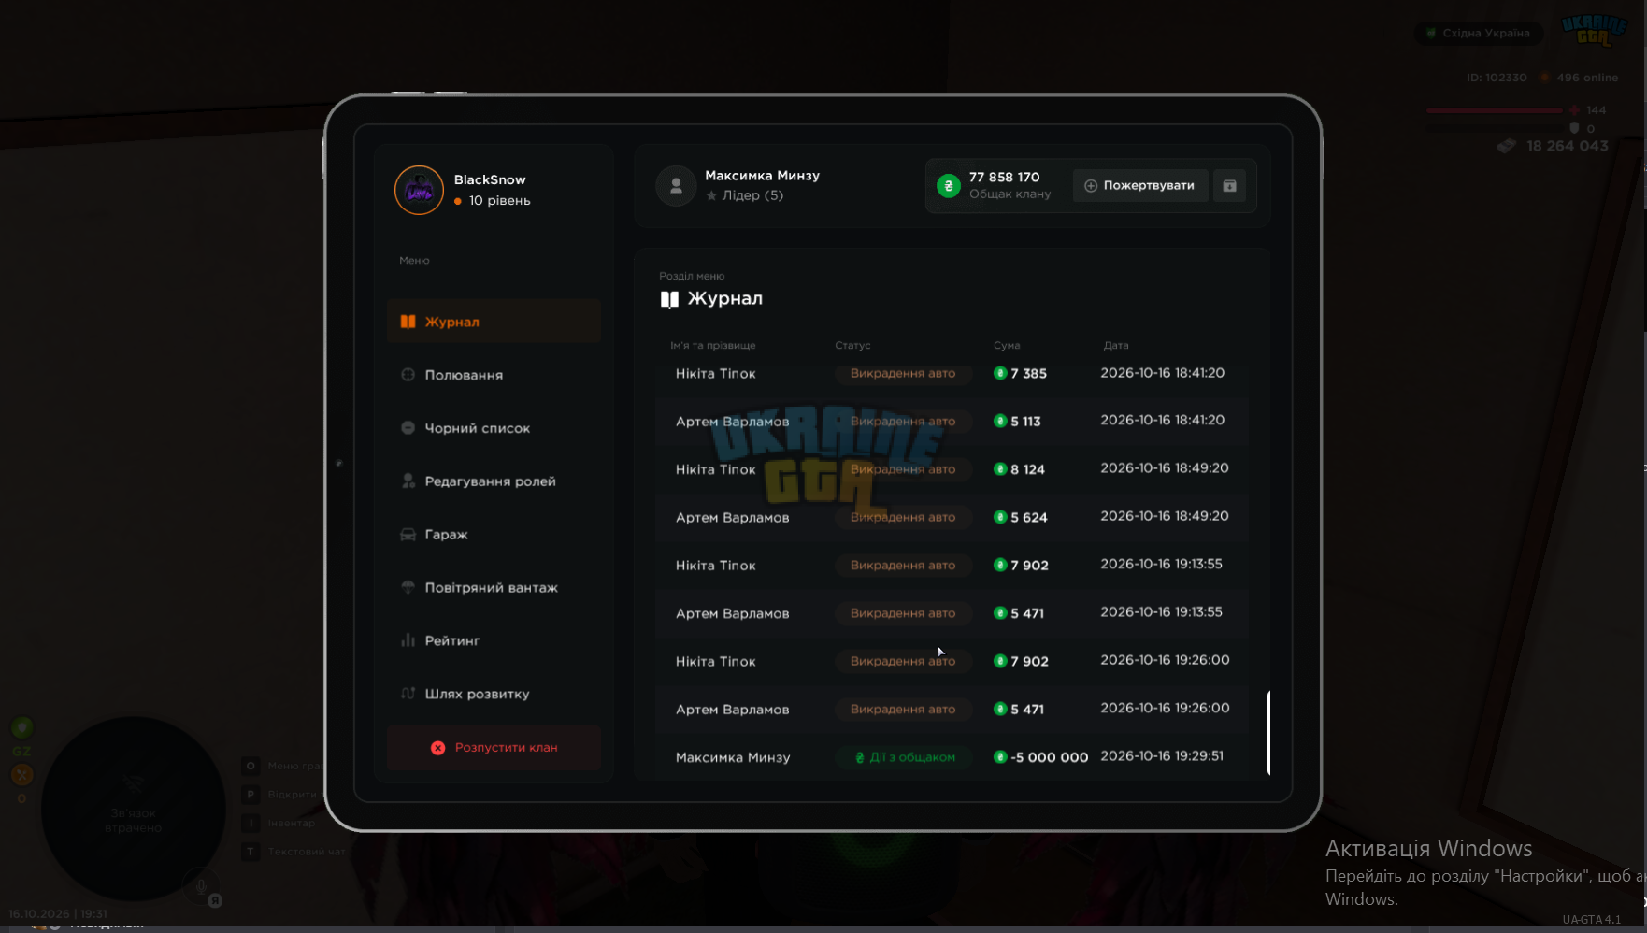The image size is (1647, 933).
Task: Click the Статус column header
Action: [x=852, y=345]
